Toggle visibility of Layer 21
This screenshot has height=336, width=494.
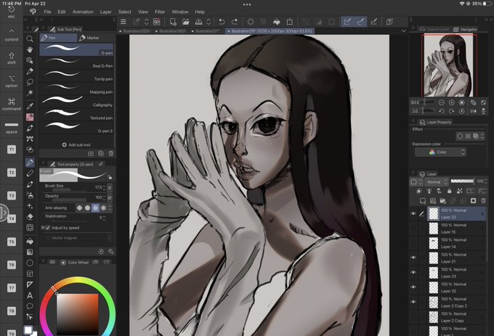click(x=413, y=258)
